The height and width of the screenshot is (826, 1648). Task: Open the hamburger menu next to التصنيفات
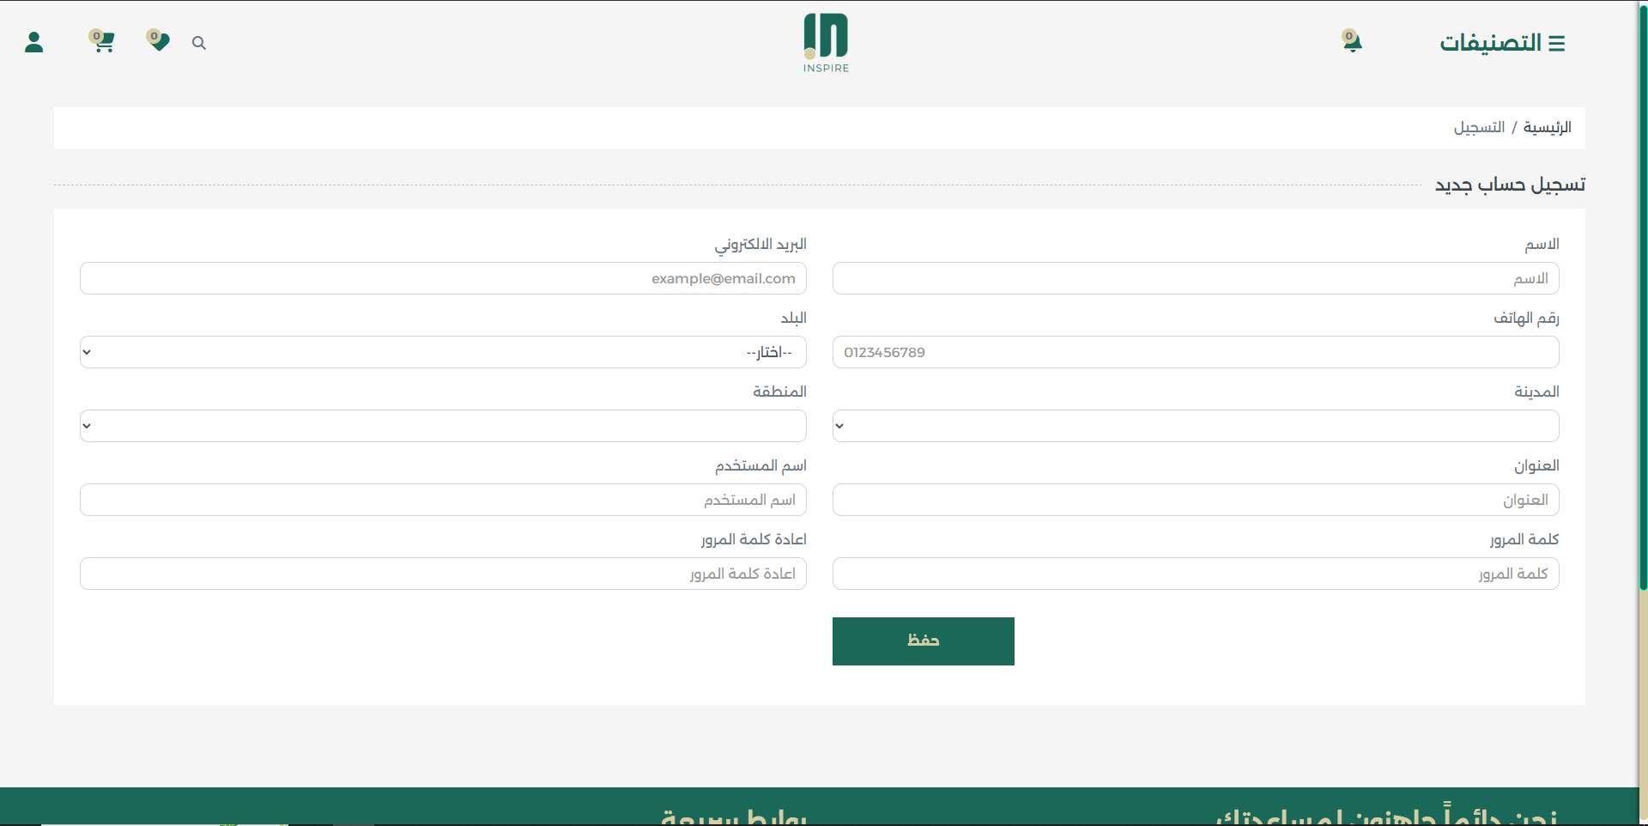point(1558,42)
